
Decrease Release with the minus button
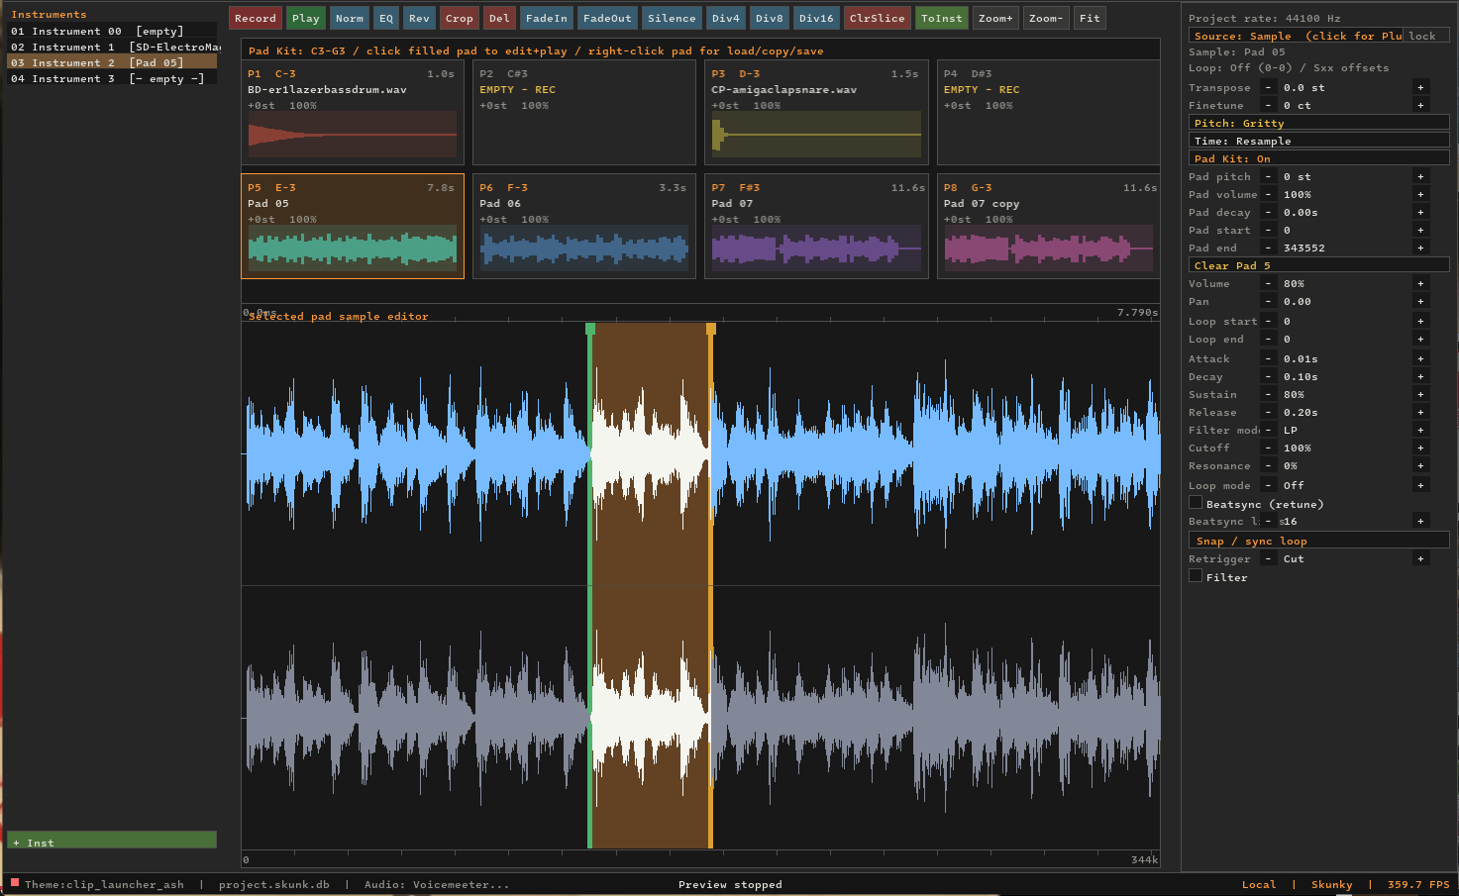[x=1268, y=412]
